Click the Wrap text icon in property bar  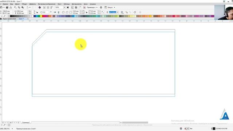pyautogui.click(x=122, y=12)
